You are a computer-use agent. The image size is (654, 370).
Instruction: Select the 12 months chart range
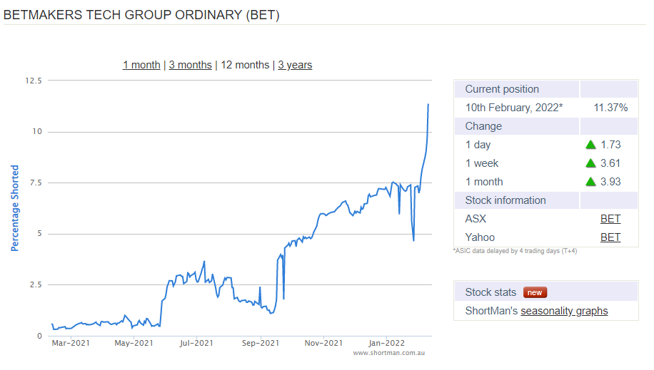(x=245, y=65)
